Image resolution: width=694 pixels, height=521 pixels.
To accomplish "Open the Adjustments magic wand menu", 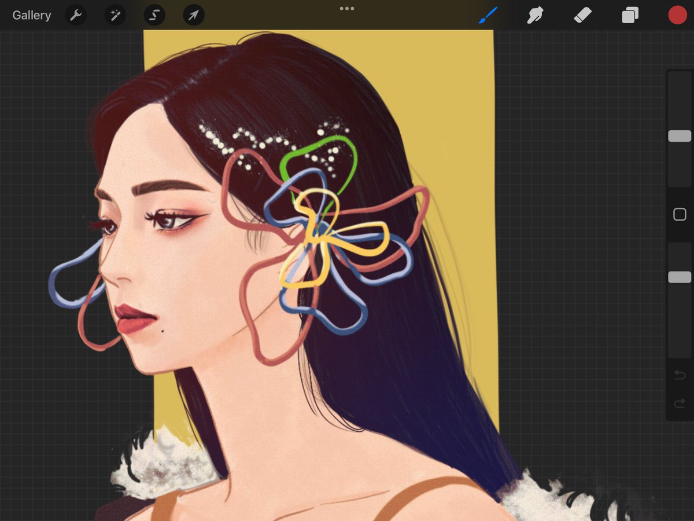I will pos(115,15).
